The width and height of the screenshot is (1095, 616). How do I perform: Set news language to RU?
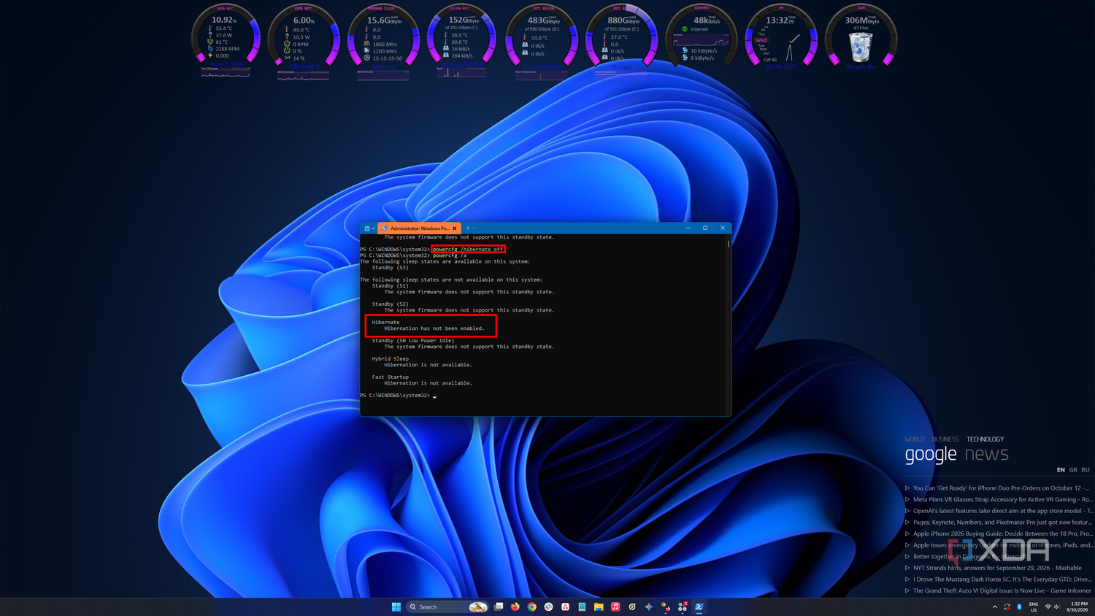point(1086,470)
